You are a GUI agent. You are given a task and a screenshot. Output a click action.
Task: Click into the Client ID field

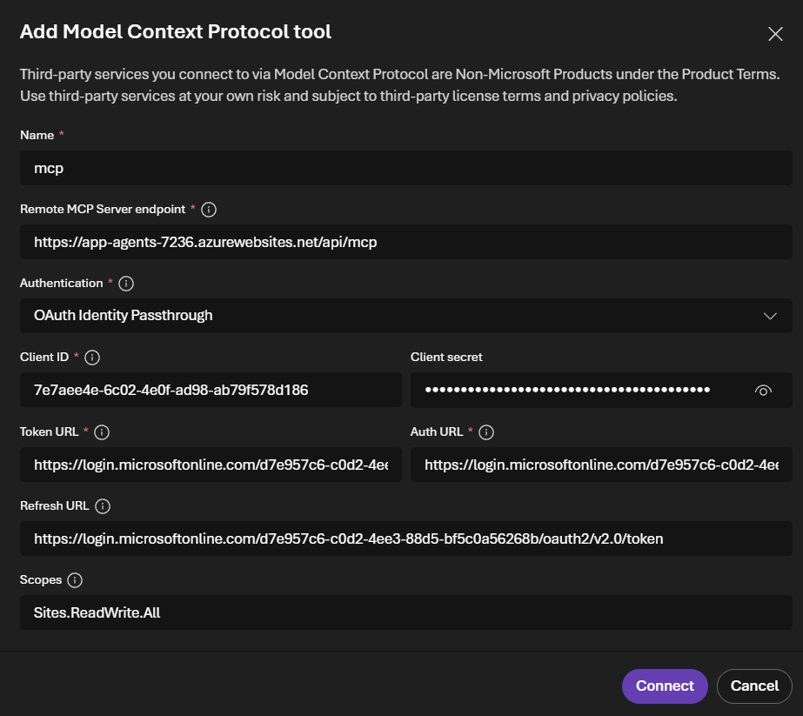click(x=211, y=391)
